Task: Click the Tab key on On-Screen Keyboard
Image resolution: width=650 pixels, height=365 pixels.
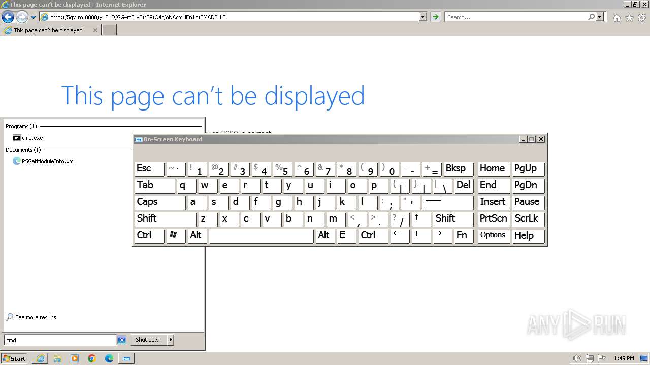Action: click(x=154, y=186)
